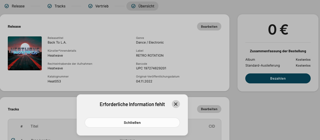The height and width of the screenshot is (140, 320).
Task: Select the Übersicht step tab
Action: (x=142, y=6)
